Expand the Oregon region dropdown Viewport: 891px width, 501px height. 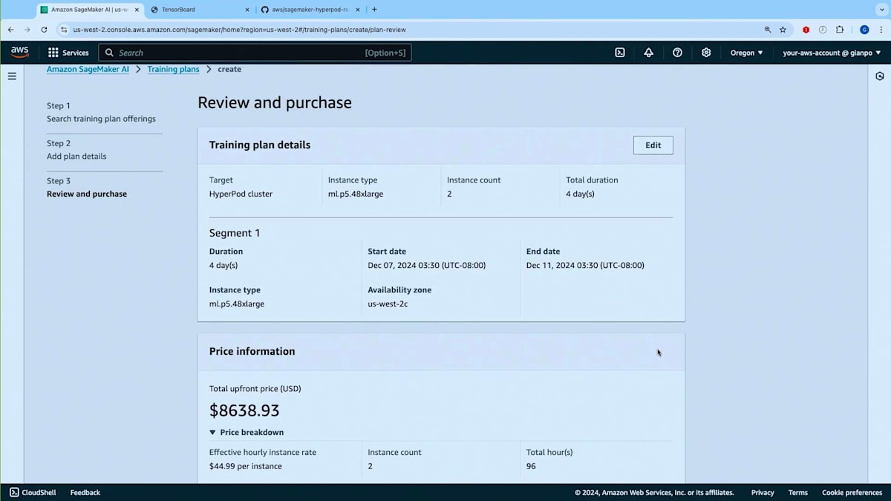746,53
